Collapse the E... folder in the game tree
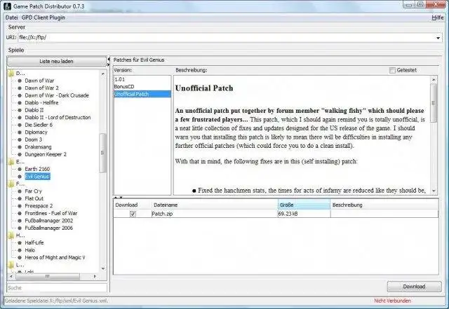449x309 pixels. (11, 162)
